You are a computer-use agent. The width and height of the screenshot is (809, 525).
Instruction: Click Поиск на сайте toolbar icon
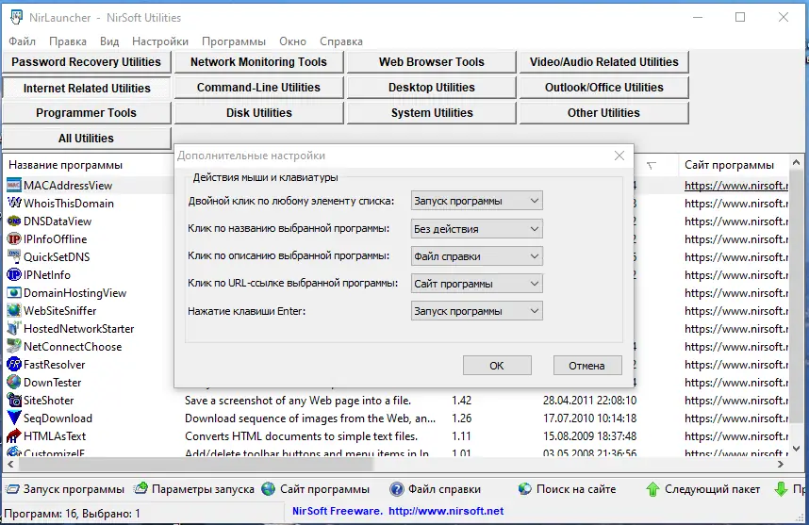pyautogui.click(x=524, y=489)
